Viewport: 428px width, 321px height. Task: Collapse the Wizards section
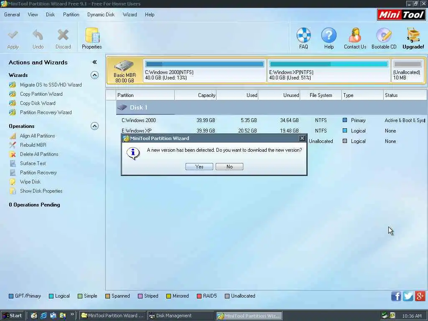94,75
